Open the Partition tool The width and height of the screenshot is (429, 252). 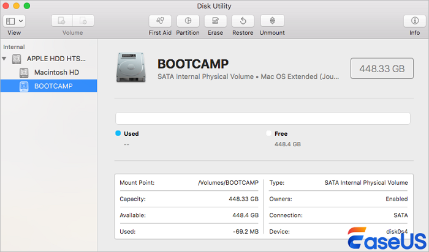point(188,21)
